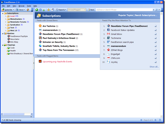Click the ZDNet Blogs feed icon
The width and height of the screenshot is (165, 124).
[108, 50]
